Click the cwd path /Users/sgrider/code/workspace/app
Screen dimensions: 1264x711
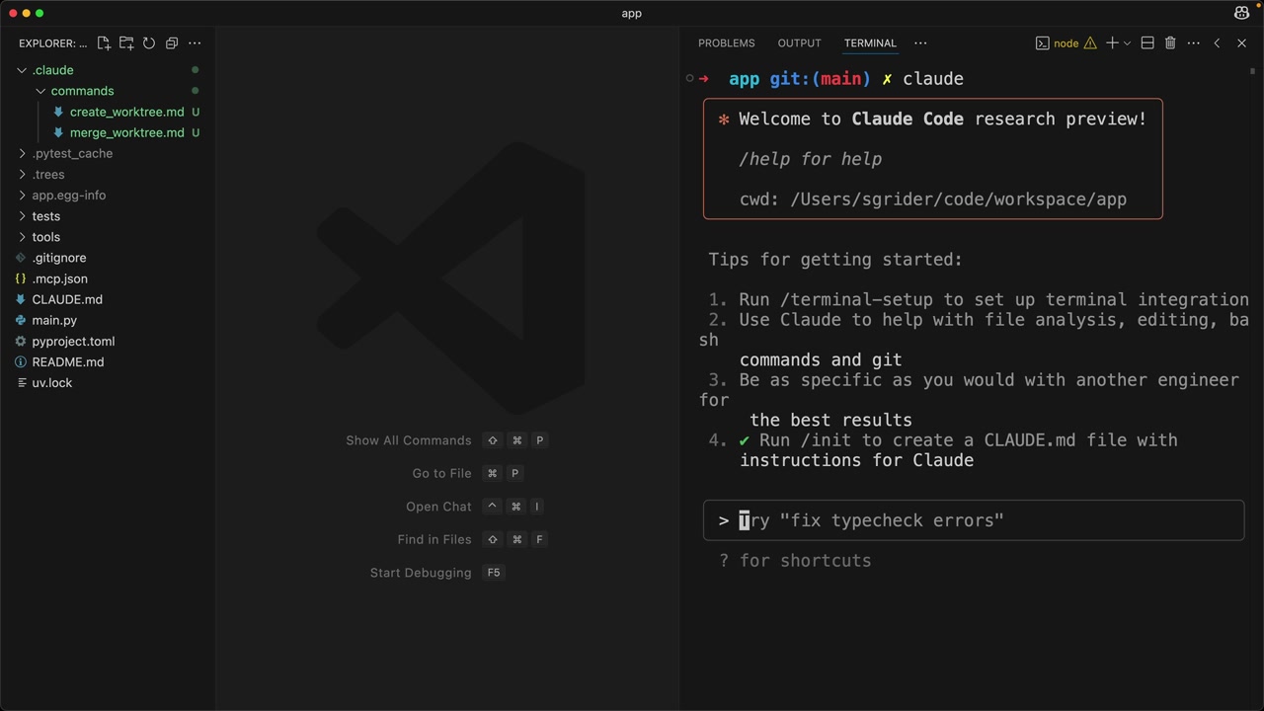959,199
